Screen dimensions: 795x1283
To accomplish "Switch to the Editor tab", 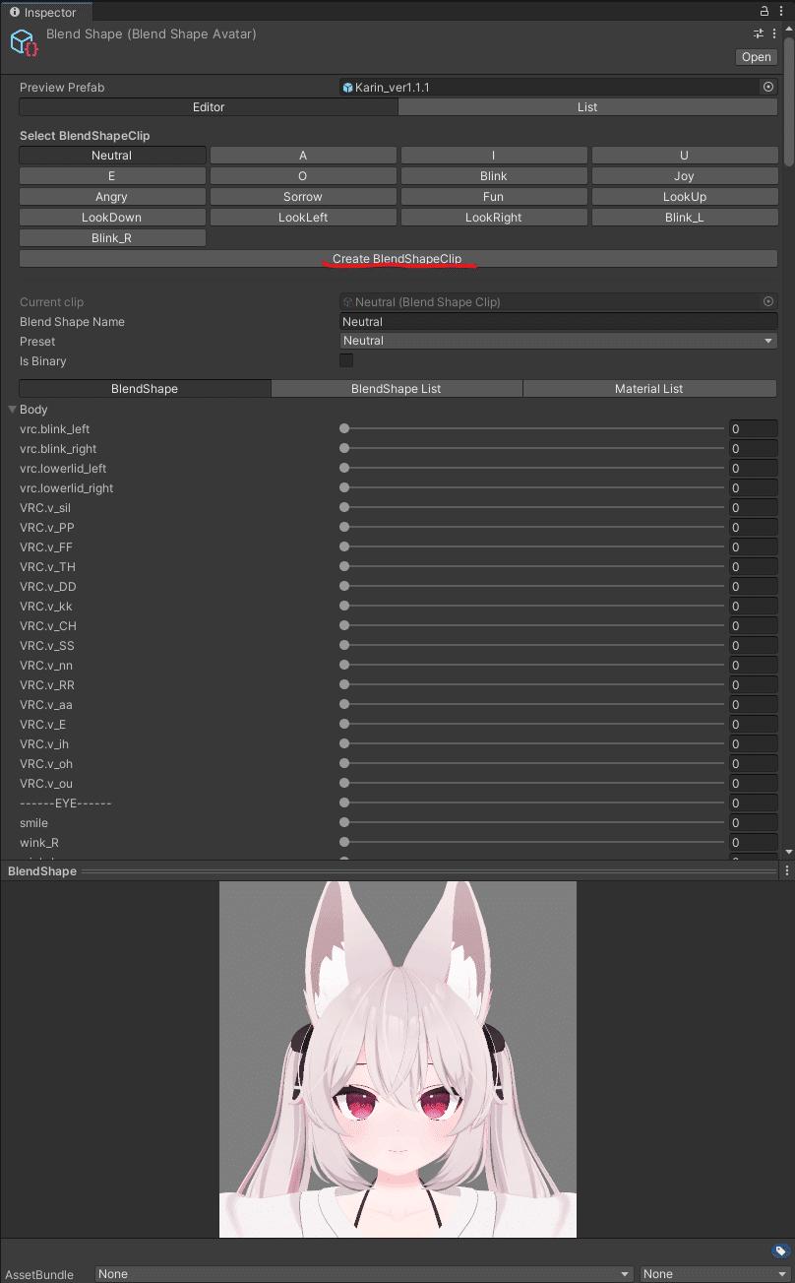I will click(x=209, y=107).
